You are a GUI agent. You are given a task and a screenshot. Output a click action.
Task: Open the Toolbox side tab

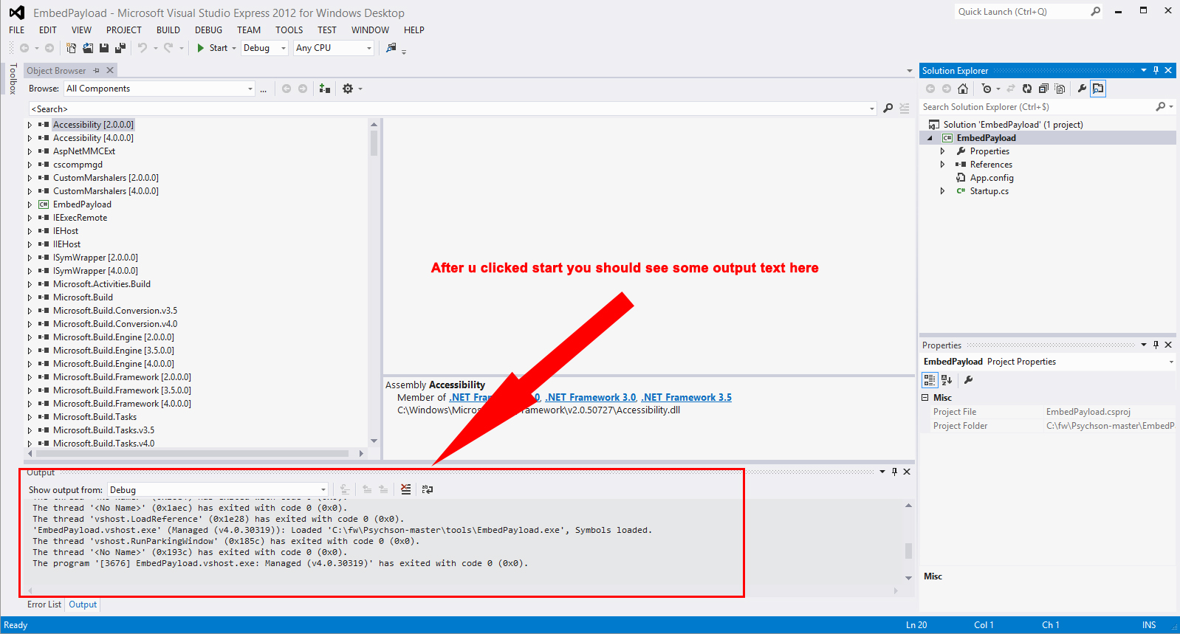click(13, 78)
